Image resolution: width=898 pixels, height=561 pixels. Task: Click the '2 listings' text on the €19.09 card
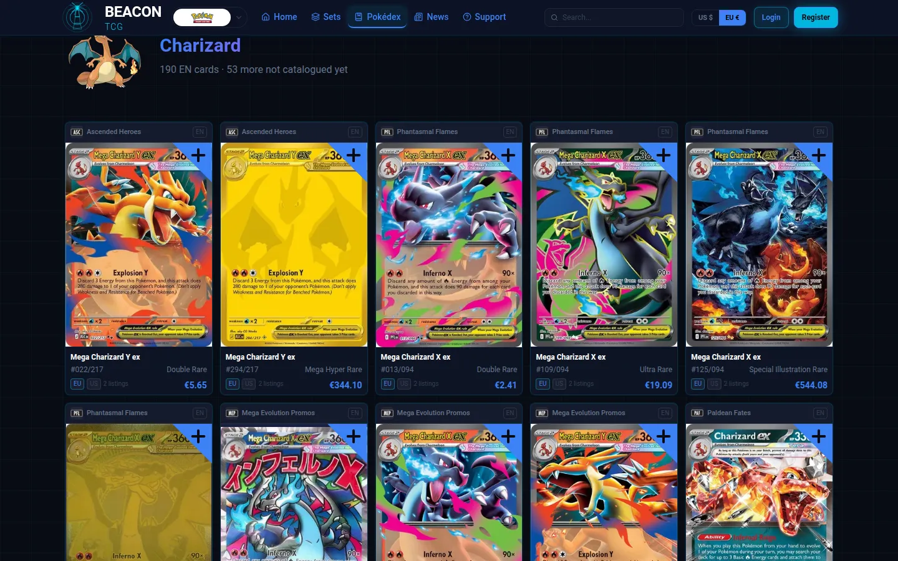581,384
